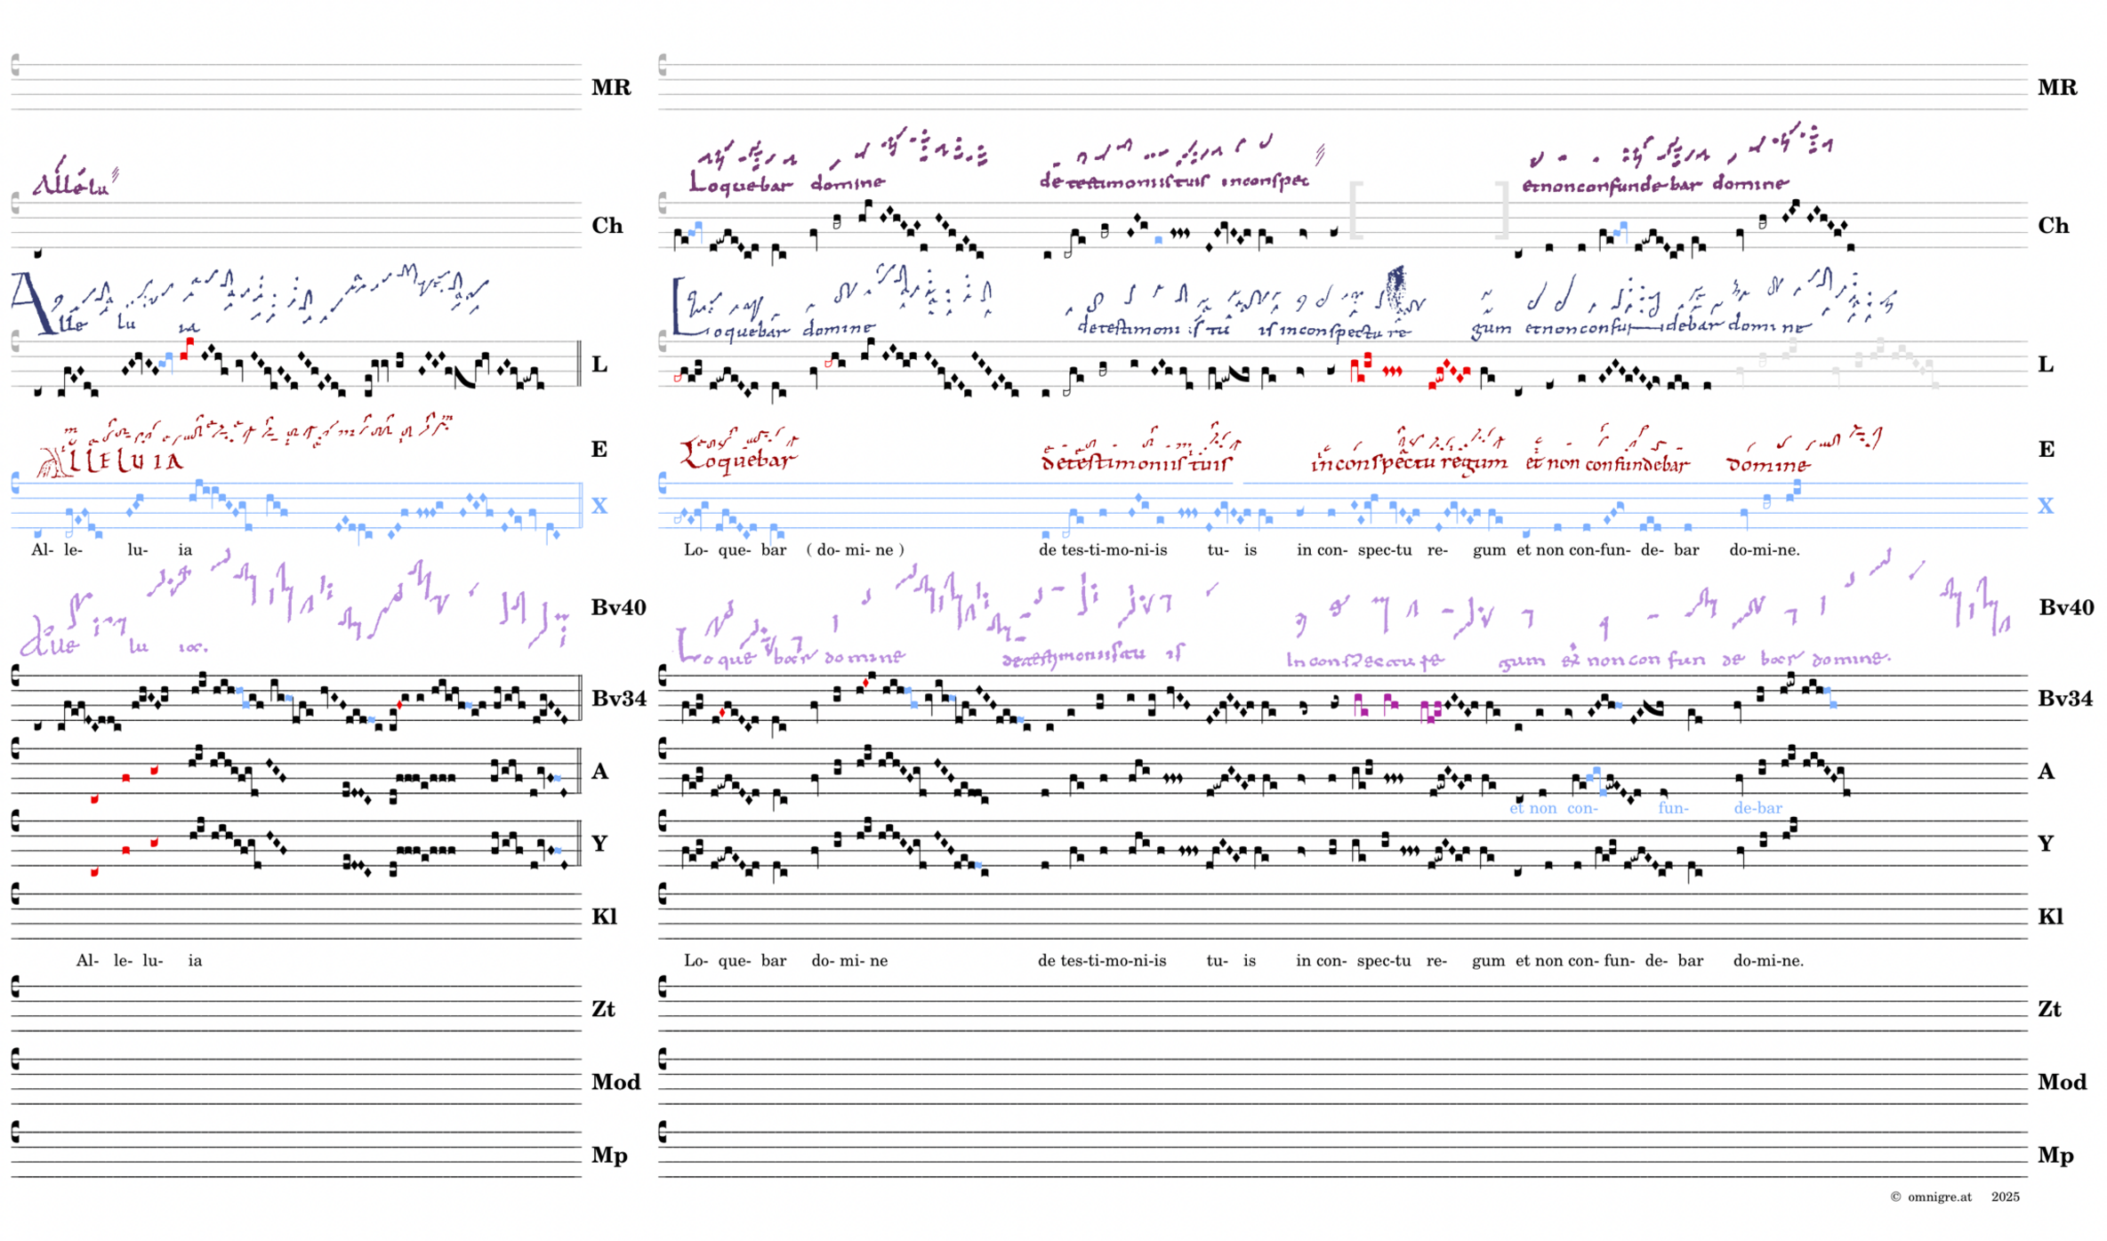Click the blue 'et non con-' text under the A staff

tap(1553, 808)
